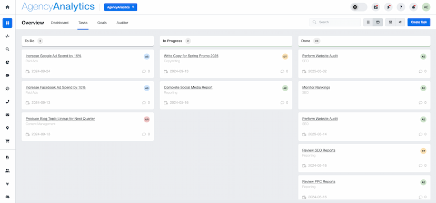
Task: Go to the Home icon in sidebar
Action: pyautogui.click(x=7, y=7)
